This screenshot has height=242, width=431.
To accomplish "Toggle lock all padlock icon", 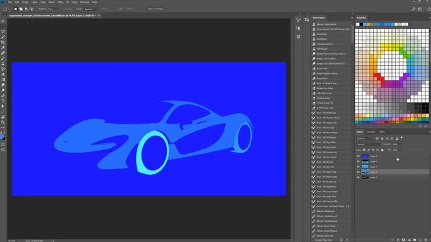I will [383, 150].
